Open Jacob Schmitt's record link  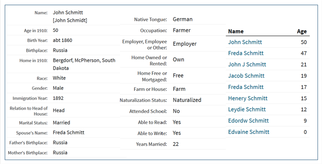(x=246, y=76)
